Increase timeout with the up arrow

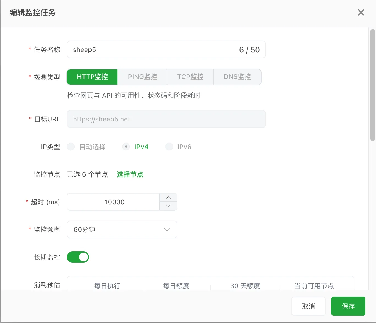[168, 198]
